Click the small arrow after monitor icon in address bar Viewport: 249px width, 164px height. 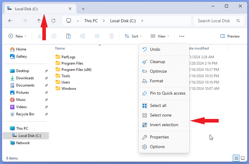tap(78, 21)
